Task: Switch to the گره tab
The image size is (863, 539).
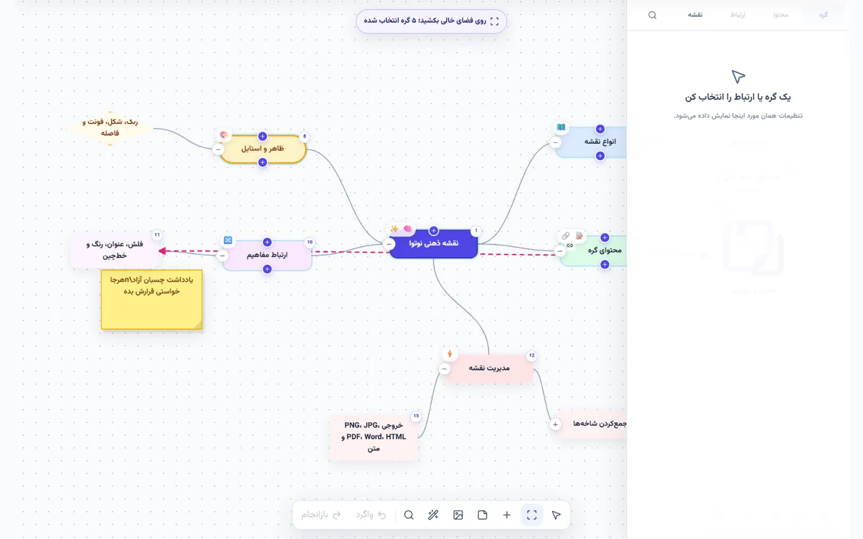Action: pyautogui.click(x=823, y=15)
